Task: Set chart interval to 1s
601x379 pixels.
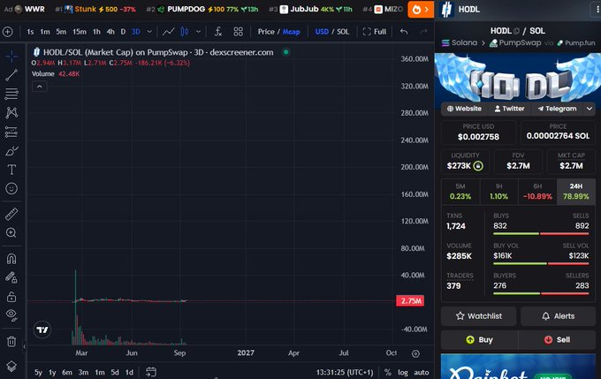Action: tap(30, 32)
